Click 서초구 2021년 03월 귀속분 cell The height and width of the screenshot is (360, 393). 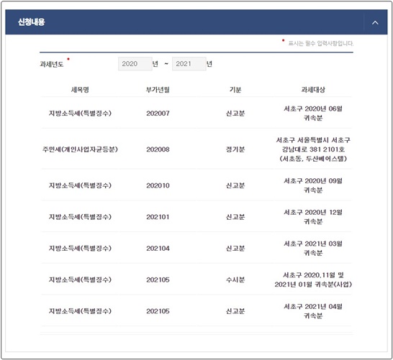(313, 248)
